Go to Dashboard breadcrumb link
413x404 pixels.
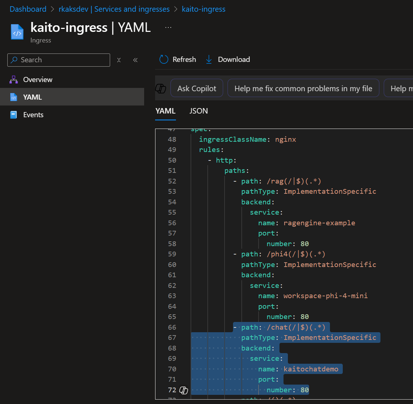(x=28, y=9)
